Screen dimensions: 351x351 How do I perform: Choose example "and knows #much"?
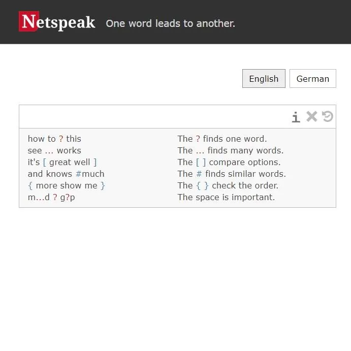click(x=66, y=174)
